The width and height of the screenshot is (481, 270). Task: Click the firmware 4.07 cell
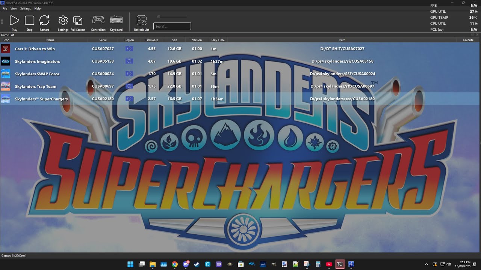coord(152,61)
